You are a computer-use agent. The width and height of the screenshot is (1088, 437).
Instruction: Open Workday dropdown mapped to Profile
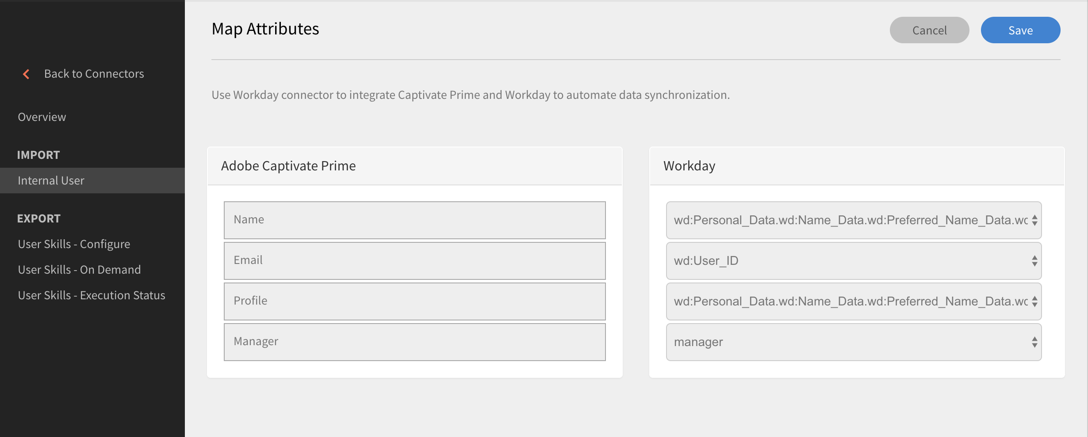pyautogui.click(x=854, y=301)
